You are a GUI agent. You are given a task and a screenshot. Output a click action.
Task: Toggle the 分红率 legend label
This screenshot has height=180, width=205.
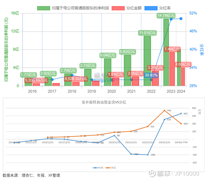pos(165,8)
